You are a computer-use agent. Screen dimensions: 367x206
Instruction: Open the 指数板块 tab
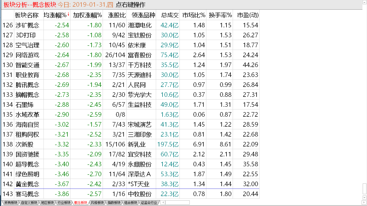coord(114,203)
